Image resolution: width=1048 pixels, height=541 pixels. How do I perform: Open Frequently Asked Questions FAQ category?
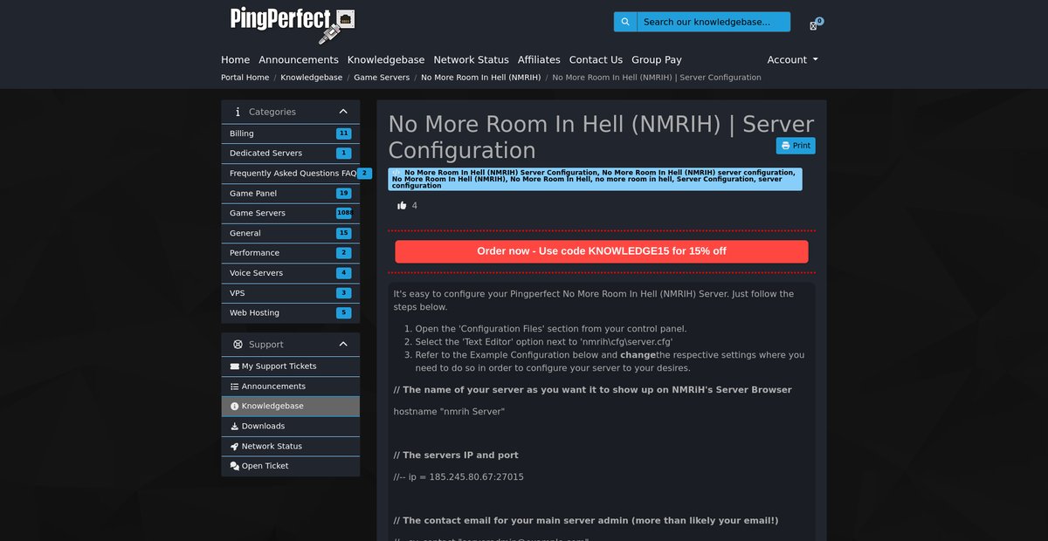coord(291,174)
